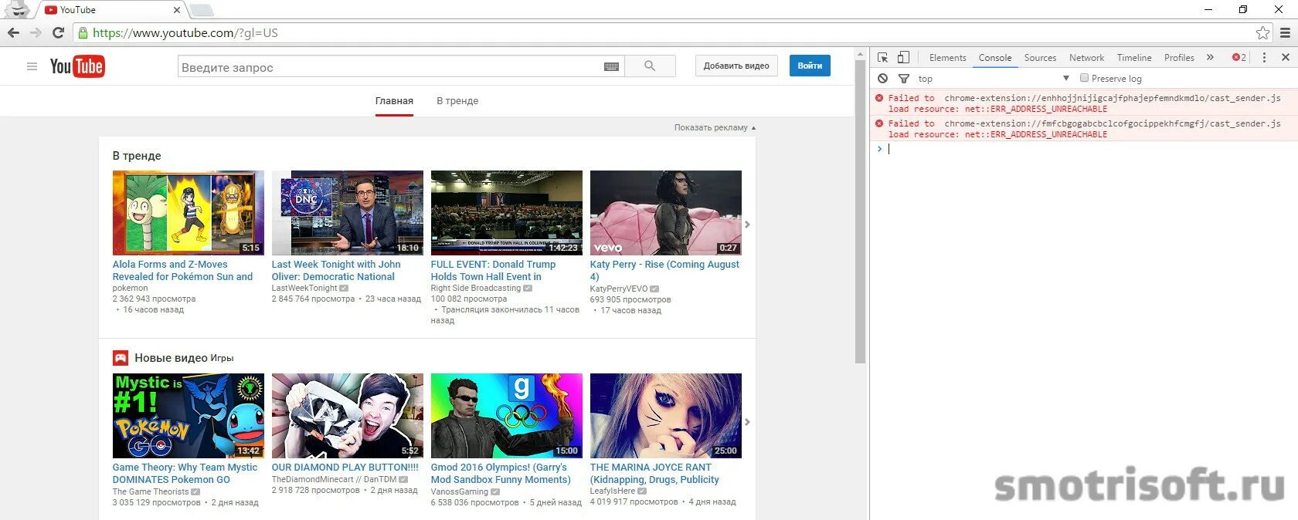Open the LastWeekTonight channel link
1298x520 pixels.
(x=304, y=288)
